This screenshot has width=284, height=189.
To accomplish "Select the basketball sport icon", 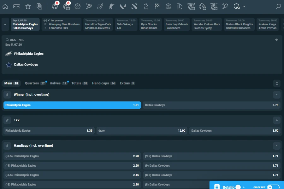I will (x=77, y=6).
